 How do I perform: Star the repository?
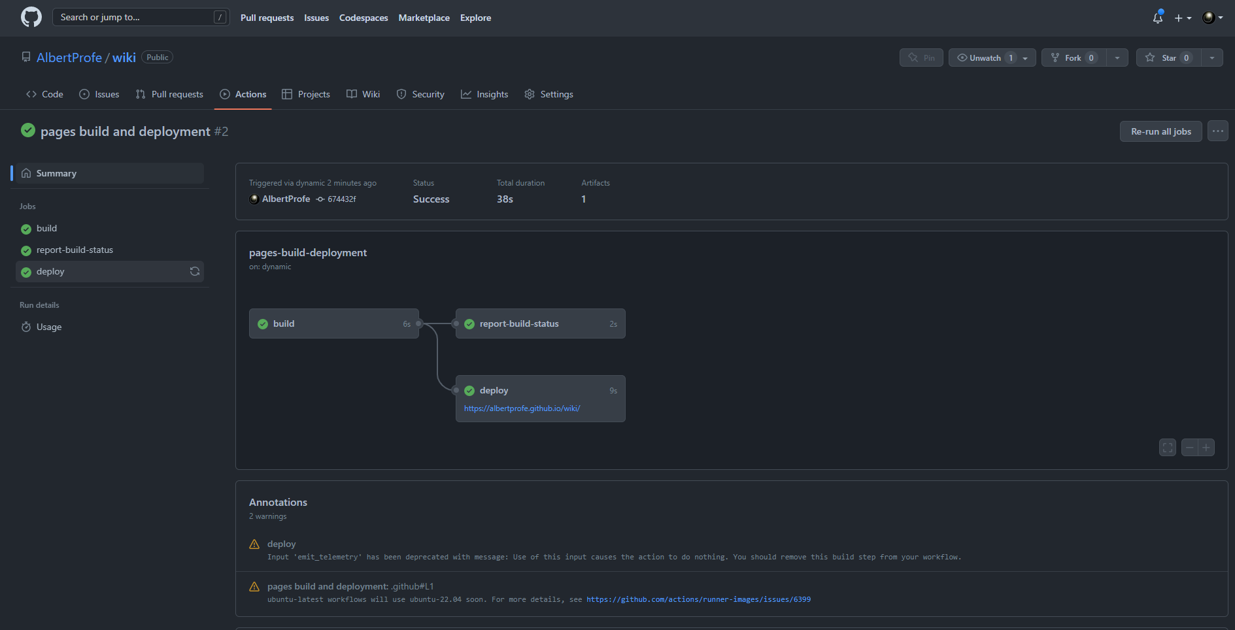1168,58
